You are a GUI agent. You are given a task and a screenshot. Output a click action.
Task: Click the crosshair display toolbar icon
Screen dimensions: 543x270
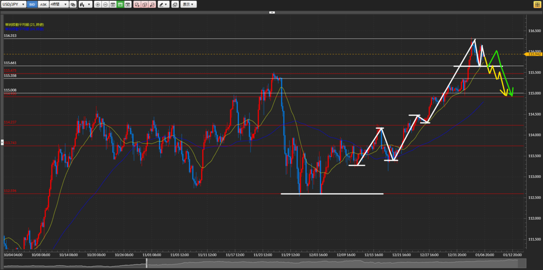(x=113, y=4)
